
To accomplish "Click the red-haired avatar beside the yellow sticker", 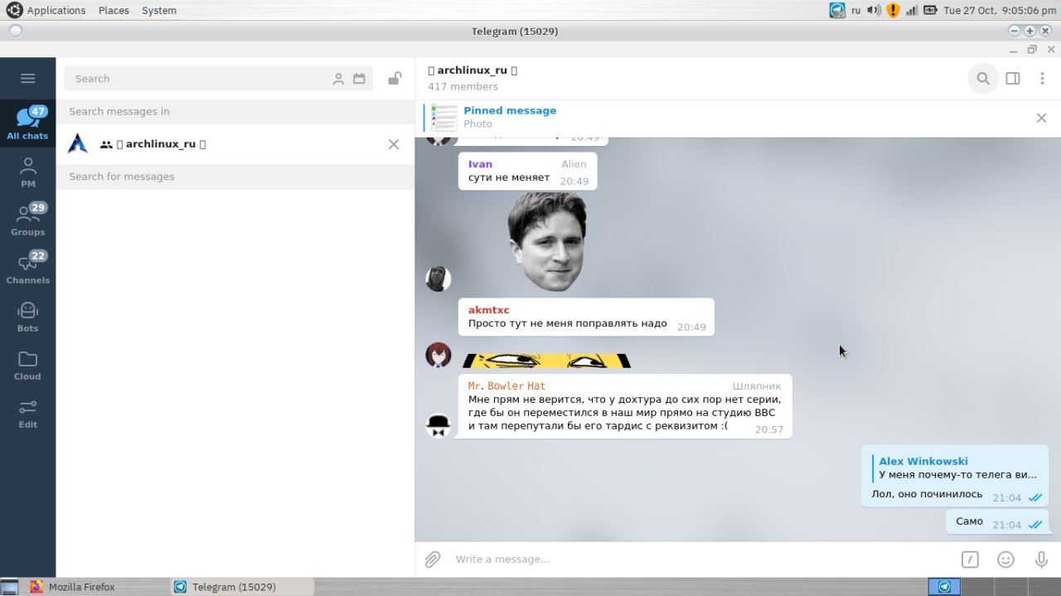I will tap(438, 355).
